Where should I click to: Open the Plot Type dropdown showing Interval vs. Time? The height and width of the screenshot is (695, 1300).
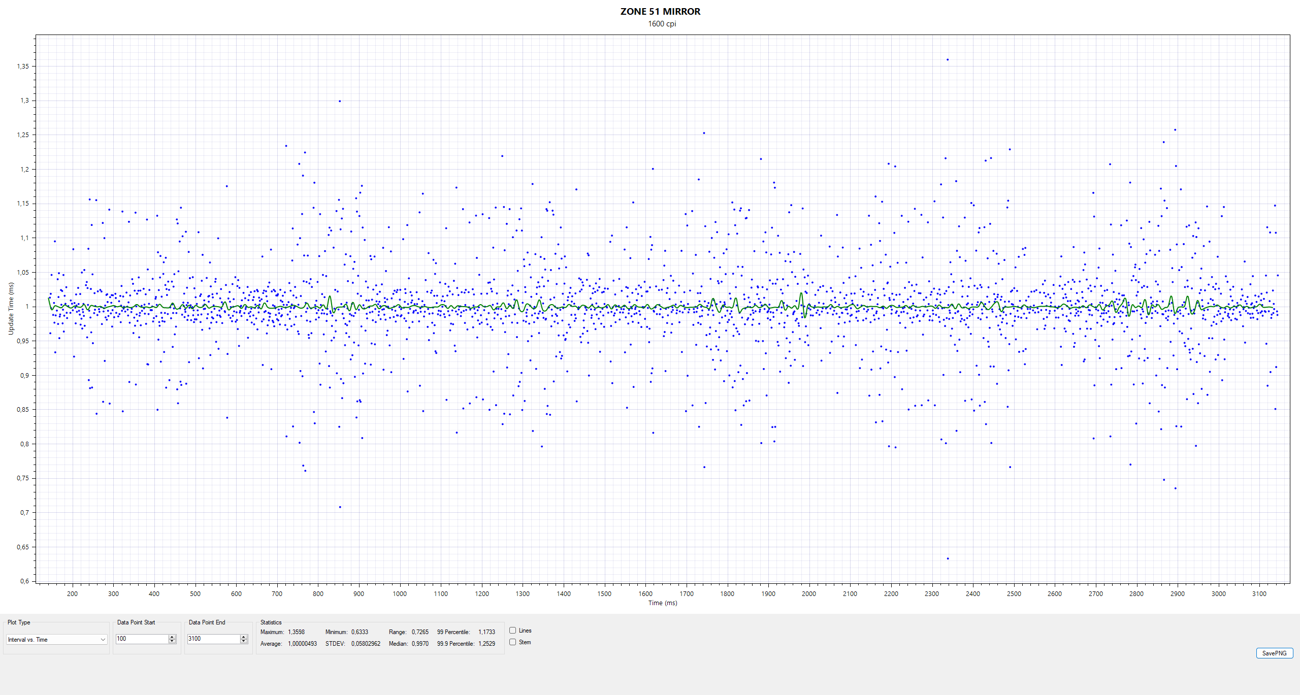pyautogui.click(x=56, y=640)
